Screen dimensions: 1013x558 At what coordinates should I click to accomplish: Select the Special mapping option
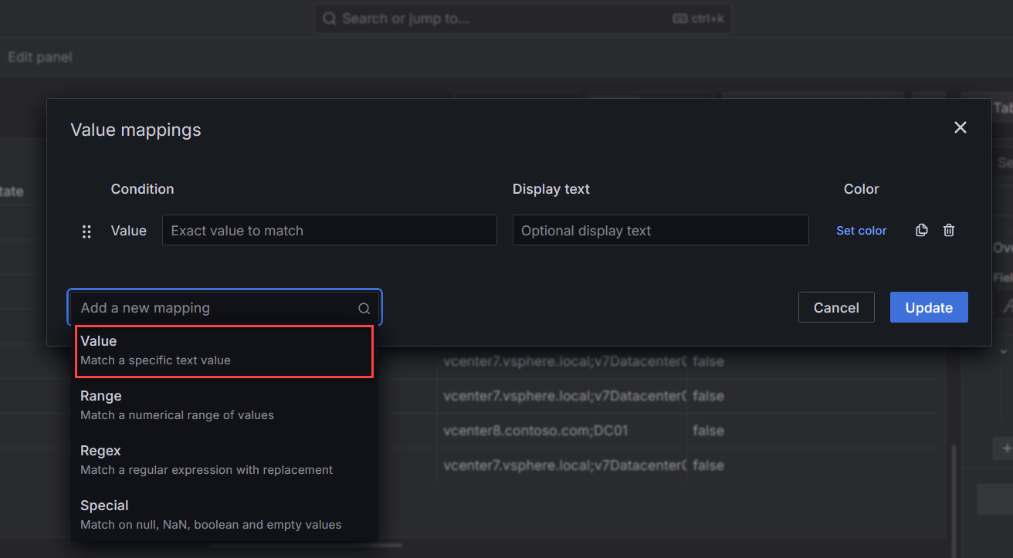(x=224, y=515)
